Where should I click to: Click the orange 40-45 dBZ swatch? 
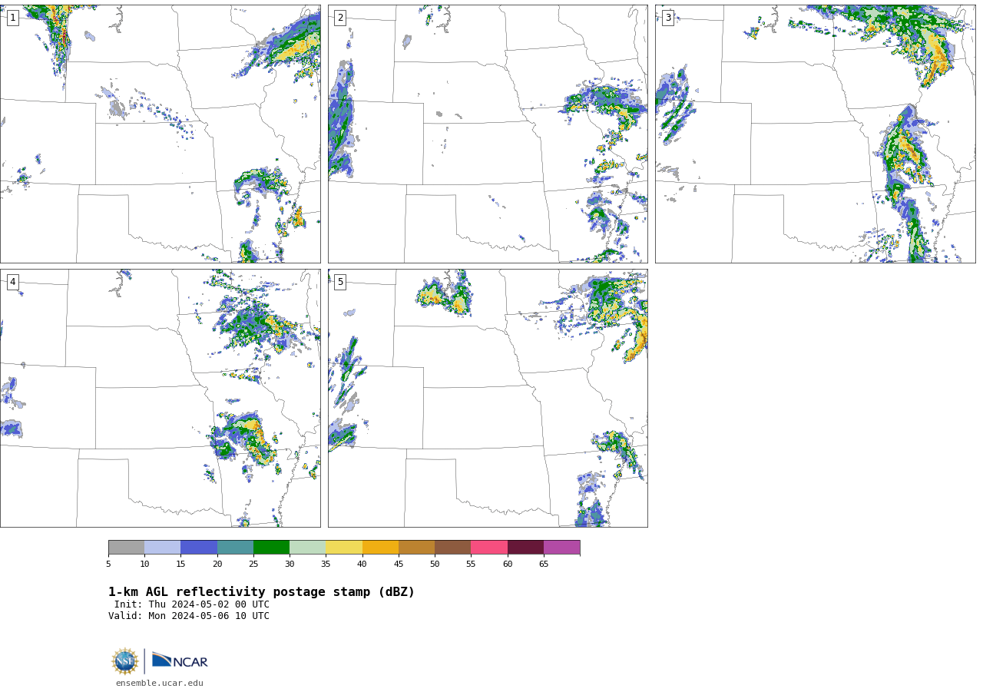click(x=380, y=547)
